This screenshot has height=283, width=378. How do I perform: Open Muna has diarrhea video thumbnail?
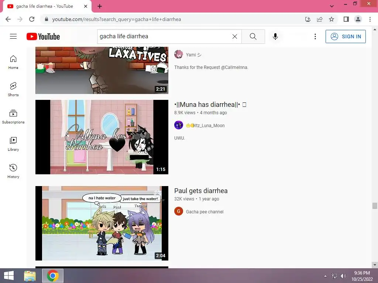click(102, 137)
